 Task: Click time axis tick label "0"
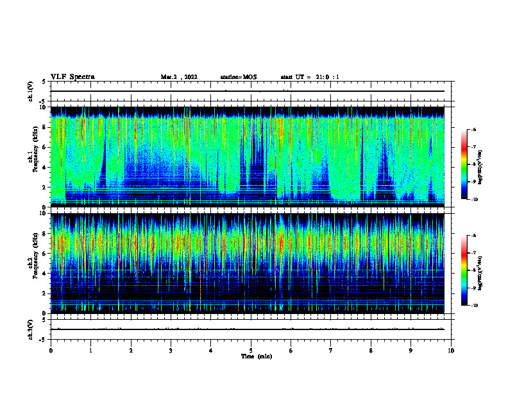(x=51, y=351)
